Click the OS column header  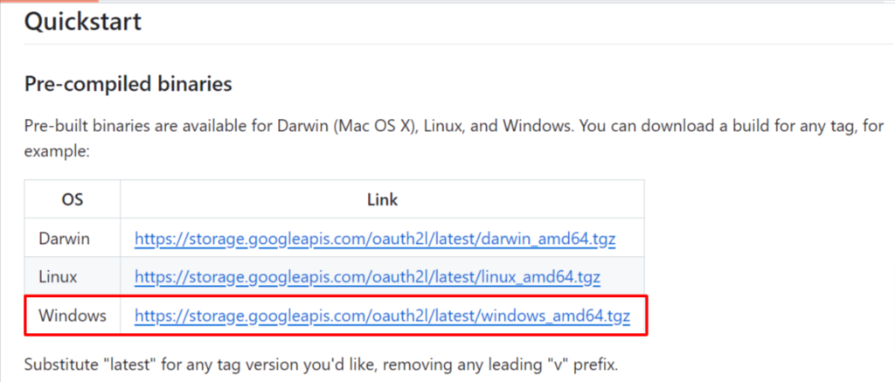pos(73,200)
